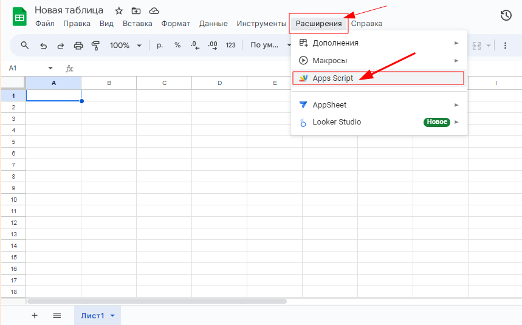Click the Looker Studio logo icon
Image resolution: width=522 pixels, height=325 pixels.
coord(303,123)
